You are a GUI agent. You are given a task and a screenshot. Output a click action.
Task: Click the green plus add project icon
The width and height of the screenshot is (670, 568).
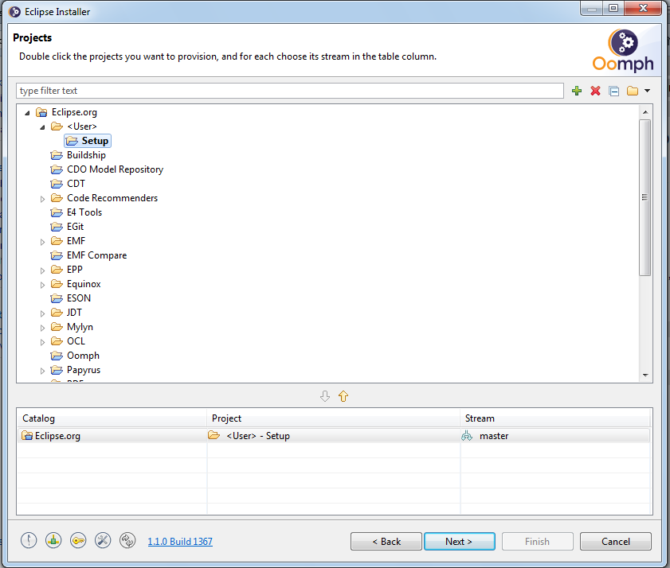577,91
